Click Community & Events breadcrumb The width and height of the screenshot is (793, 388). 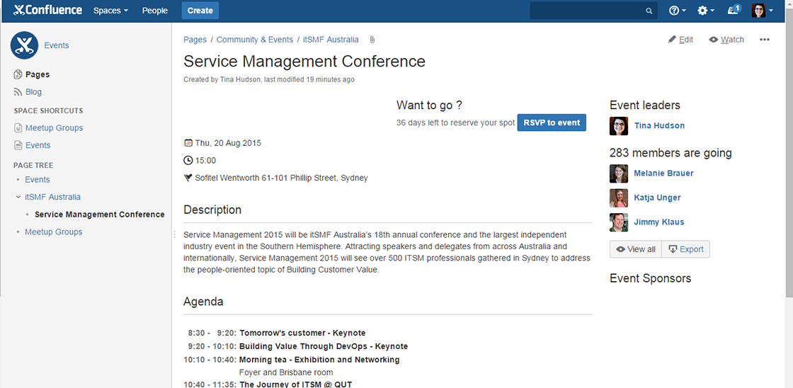coord(255,40)
